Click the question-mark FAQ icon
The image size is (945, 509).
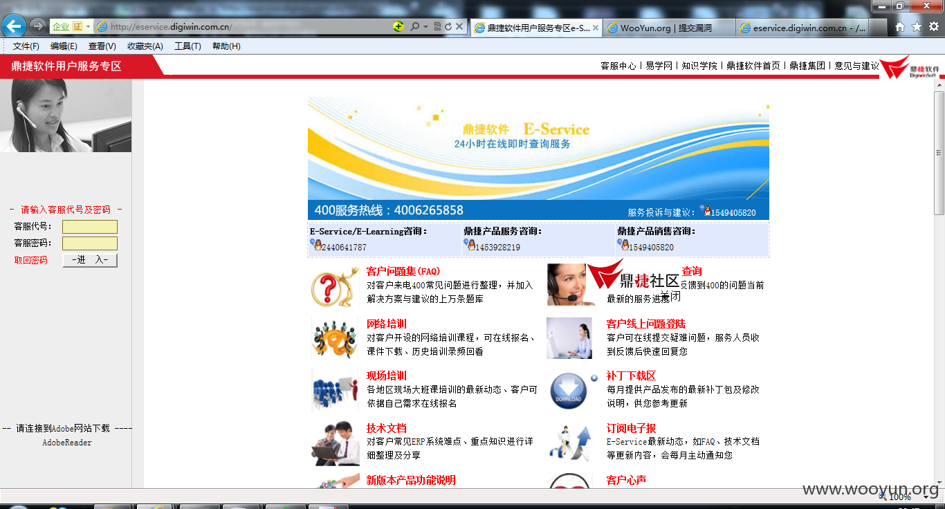[335, 287]
